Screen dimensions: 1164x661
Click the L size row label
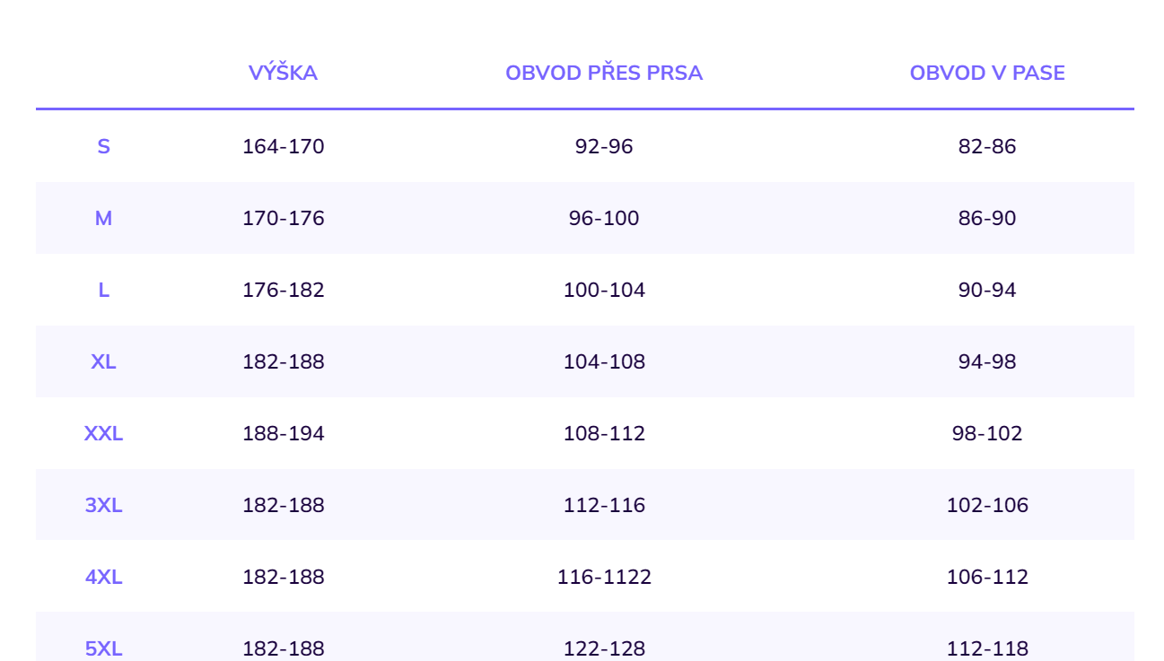point(103,290)
